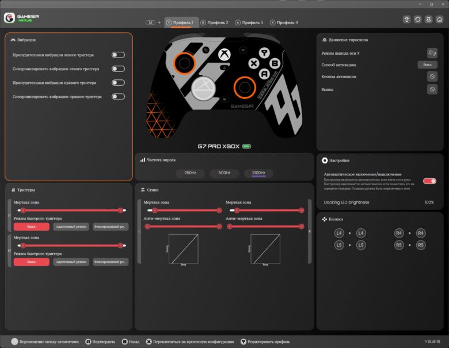Click the Xbox button on controller image
The image size is (449, 348).
[224, 54]
